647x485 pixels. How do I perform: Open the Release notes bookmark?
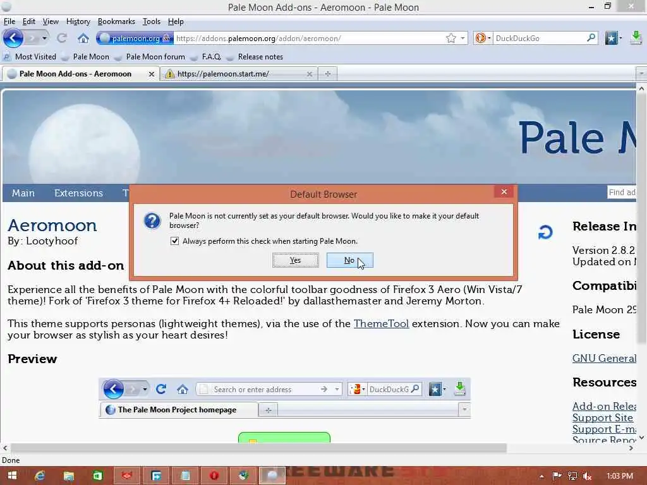(x=255, y=57)
